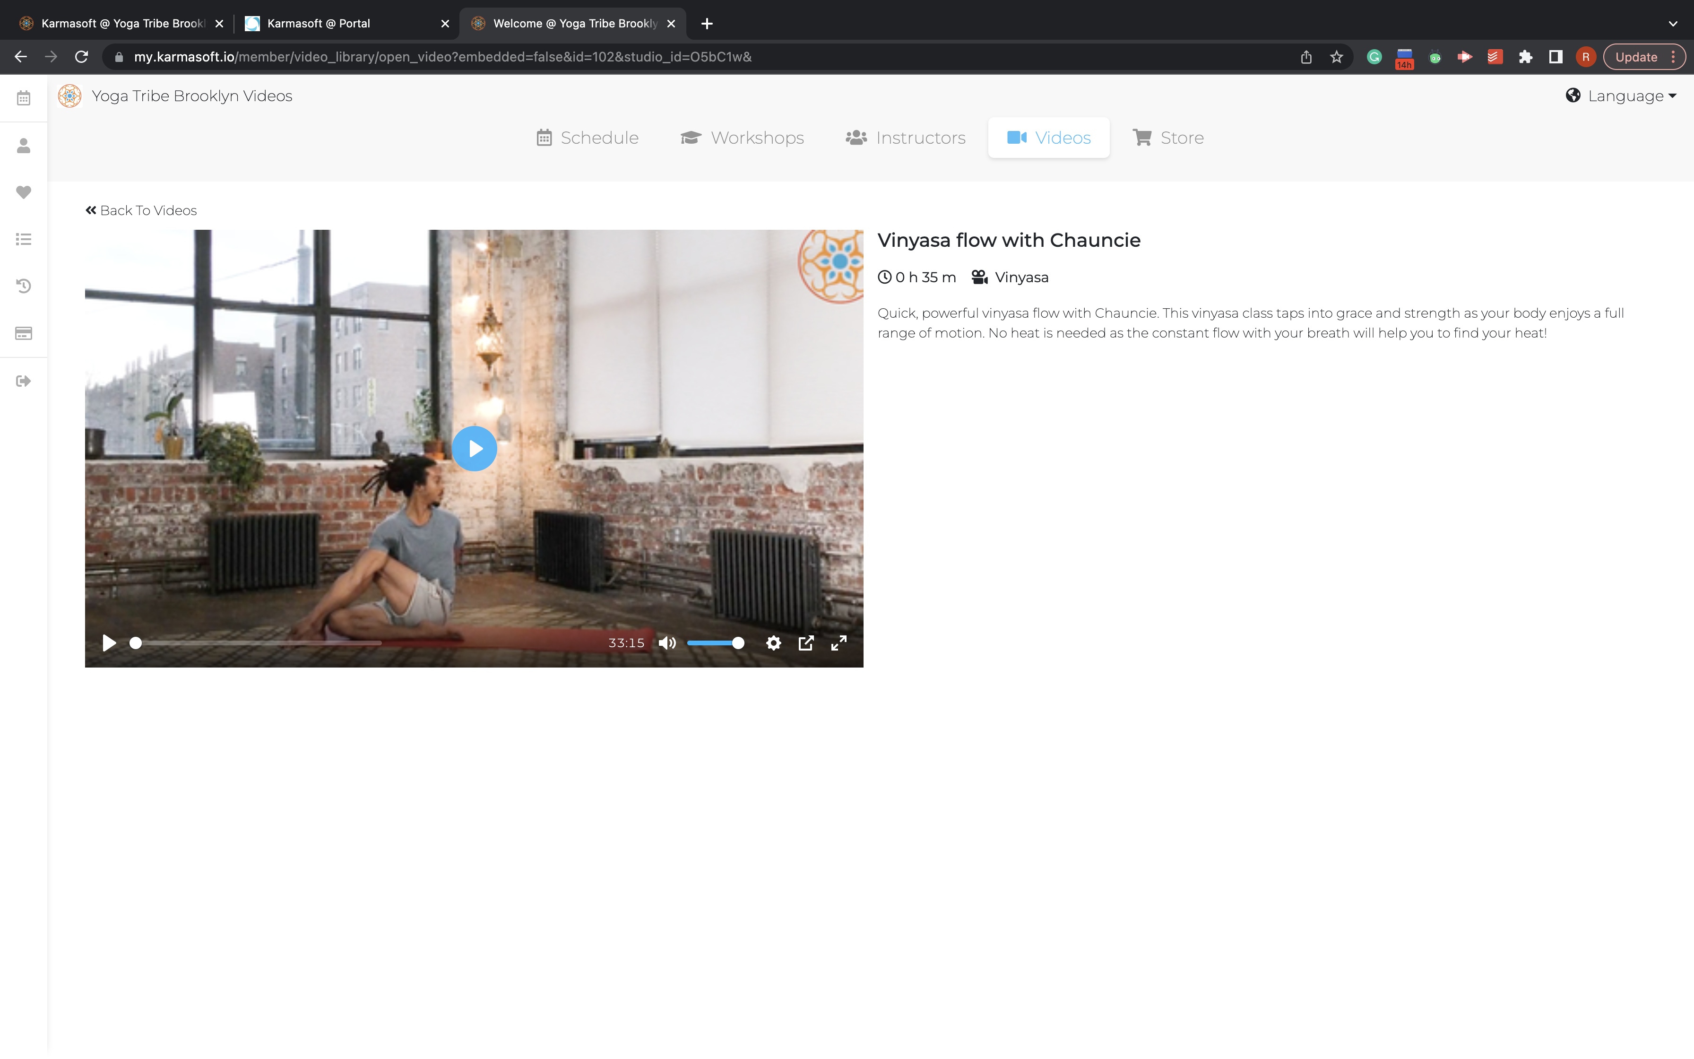Click the calendar icon in left sidebar
Image resolution: width=1694 pixels, height=1059 pixels.
pos(23,98)
